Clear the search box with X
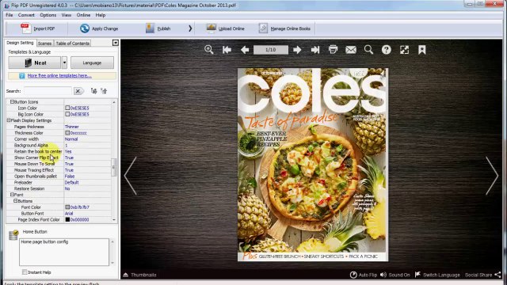The width and height of the screenshot is (507, 285). coord(78,91)
